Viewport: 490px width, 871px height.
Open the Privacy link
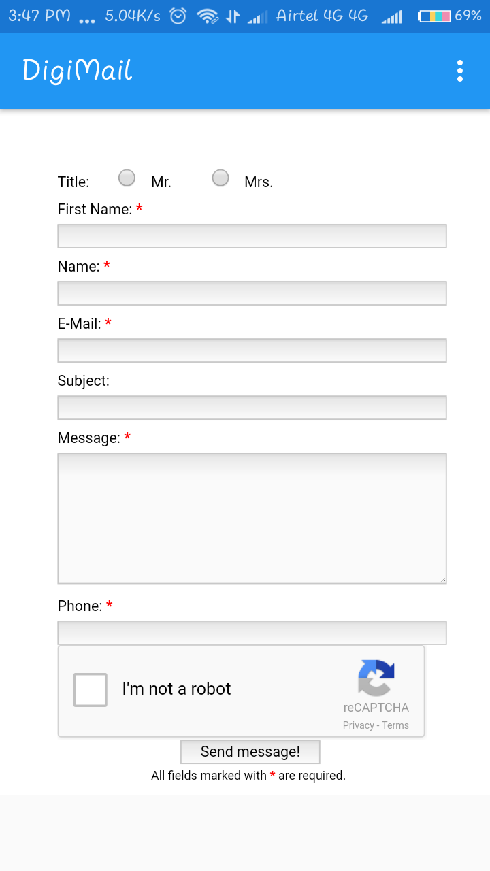[358, 725]
